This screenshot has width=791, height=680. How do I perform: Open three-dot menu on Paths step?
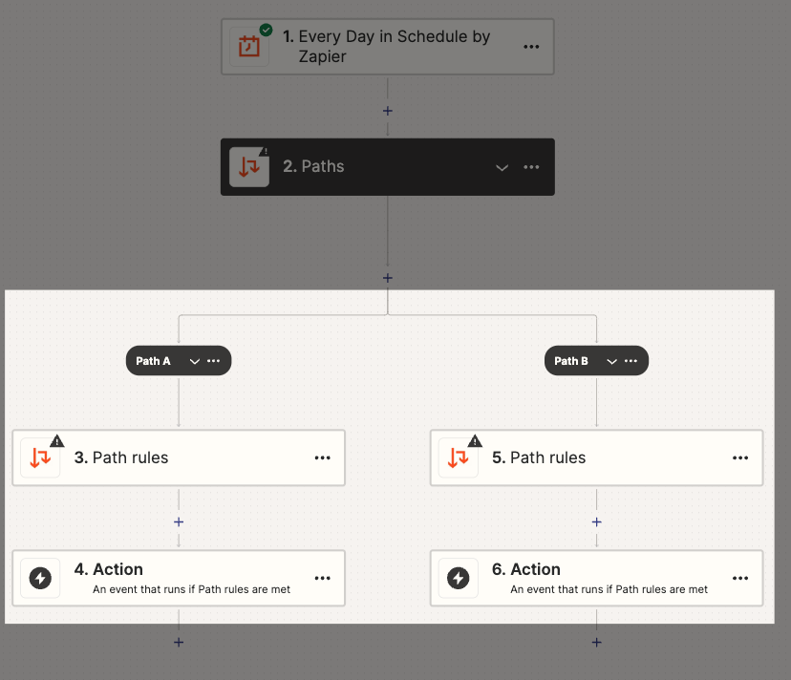click(532, 167)
